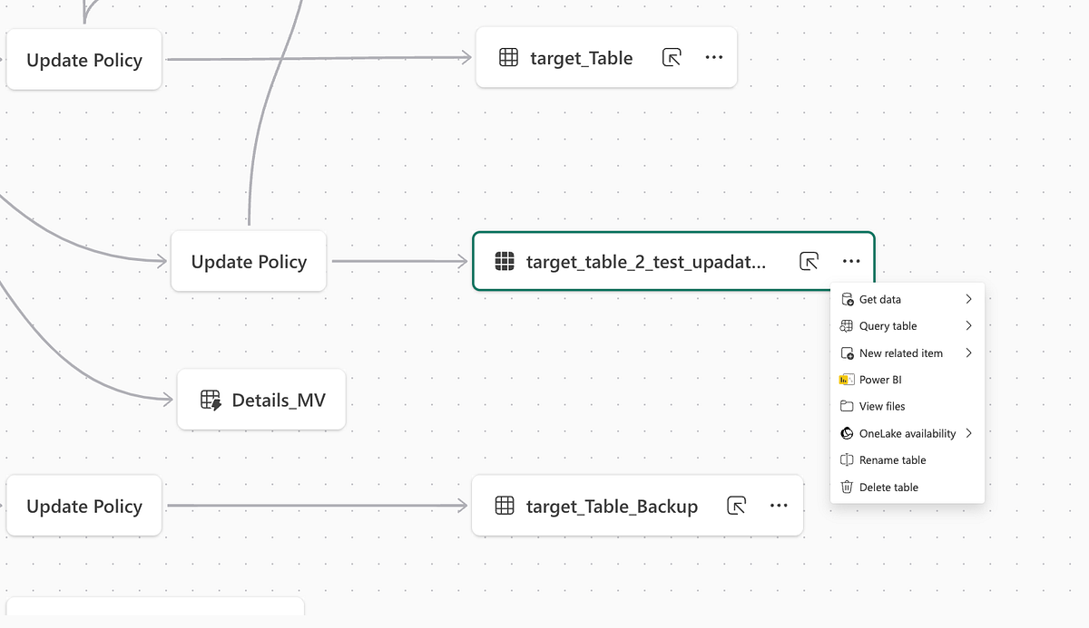1089x628 pixels.
Task: Click the middle Update Policy node
Action: click(249, 262)
